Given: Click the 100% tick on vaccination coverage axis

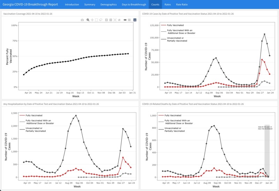Looking at the screenshot, I should coord(14,25).
